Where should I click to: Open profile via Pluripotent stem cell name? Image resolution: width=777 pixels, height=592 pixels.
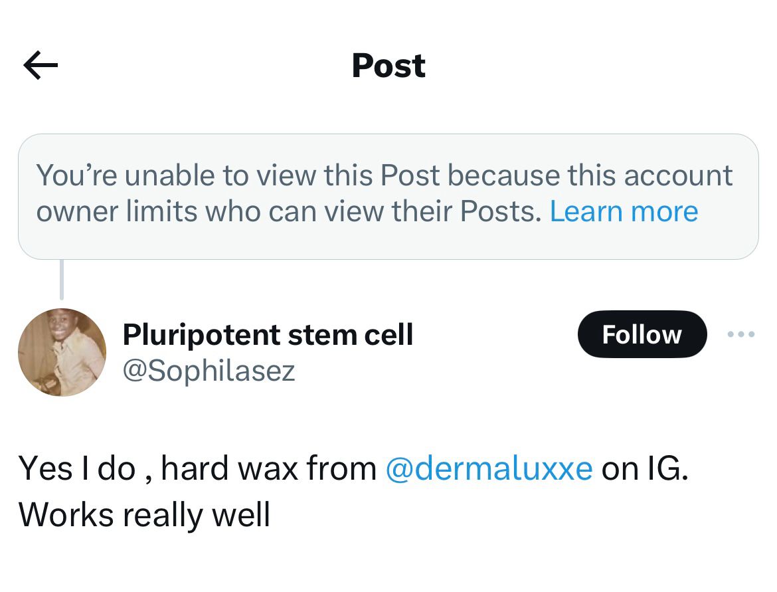coord(268,335)
